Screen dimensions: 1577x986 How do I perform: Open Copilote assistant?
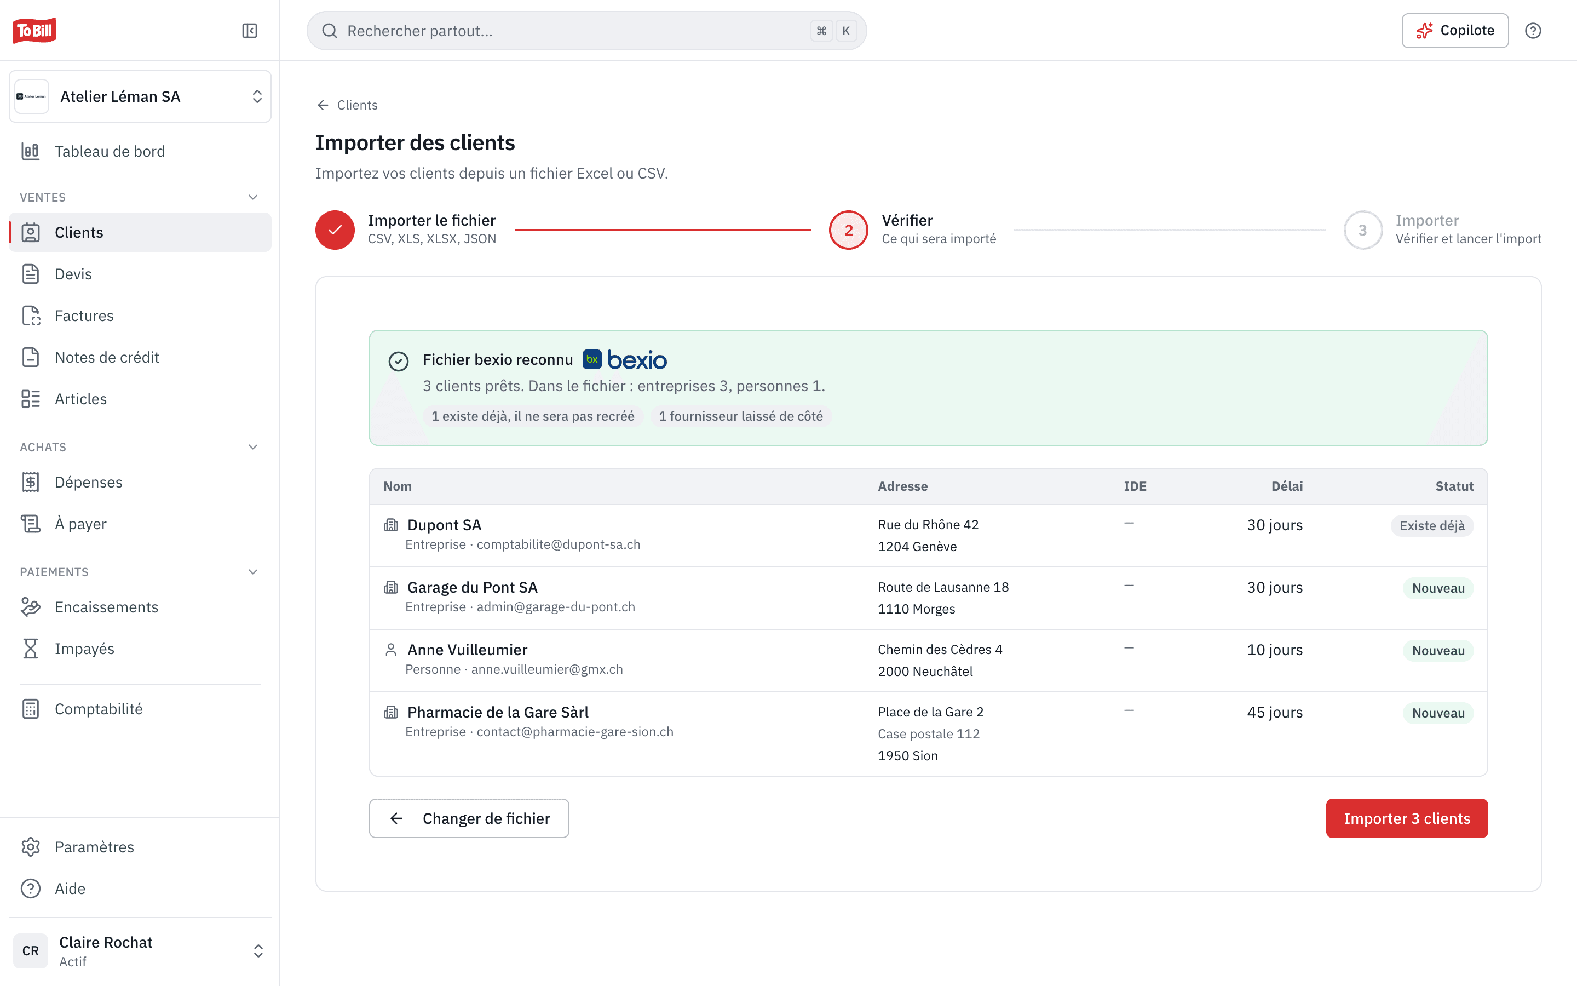click(1454, 31)
